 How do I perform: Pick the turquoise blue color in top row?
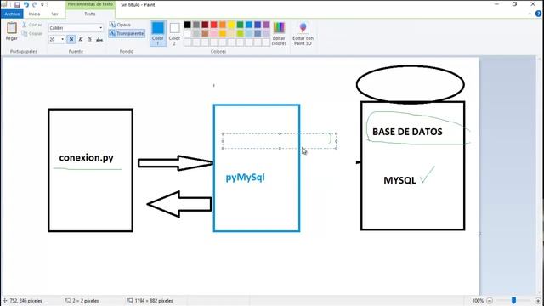tap(249, 25)
